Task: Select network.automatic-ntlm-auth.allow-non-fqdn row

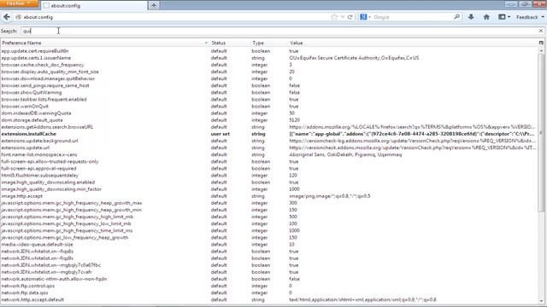Action: pyautogui.click(x=269, y=279)
